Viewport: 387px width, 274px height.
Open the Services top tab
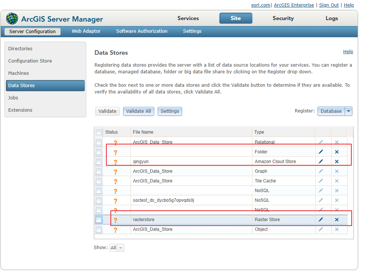click(x=188, y=18)
